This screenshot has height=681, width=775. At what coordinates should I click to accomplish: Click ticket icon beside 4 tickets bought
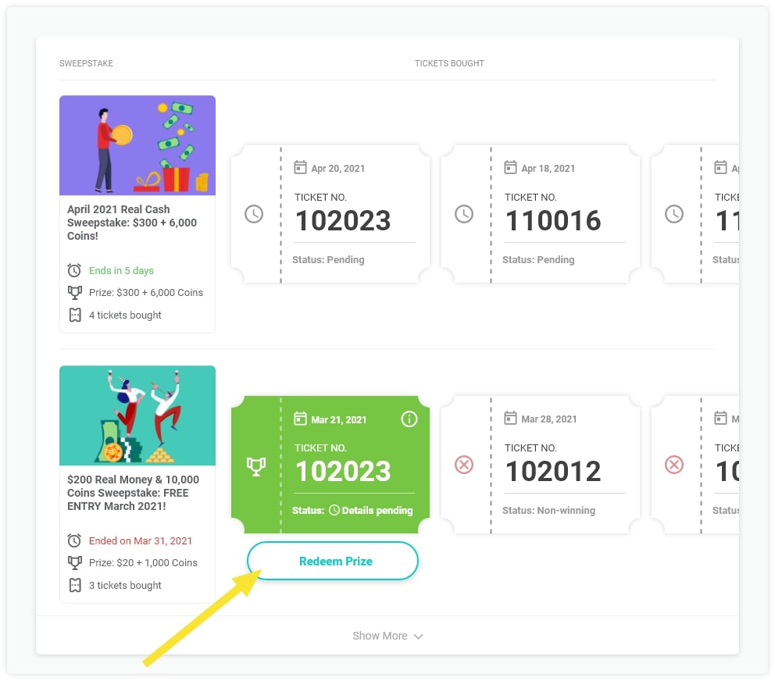click(x=74, y=315)
